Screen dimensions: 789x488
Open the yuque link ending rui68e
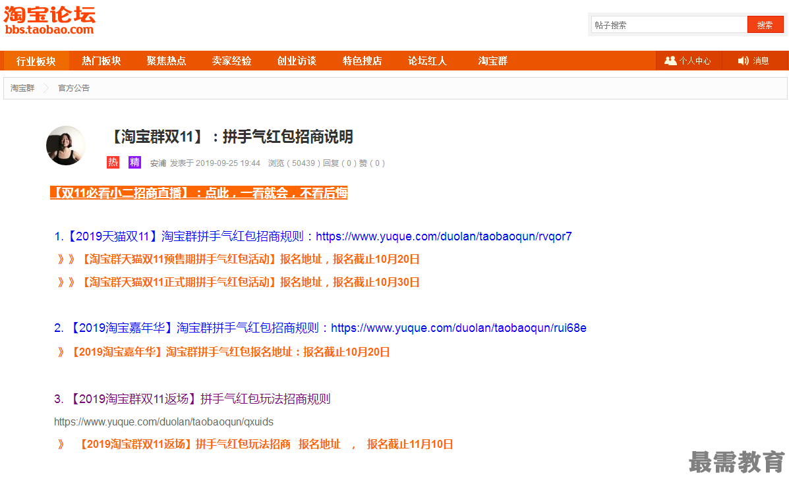point(459,328)
